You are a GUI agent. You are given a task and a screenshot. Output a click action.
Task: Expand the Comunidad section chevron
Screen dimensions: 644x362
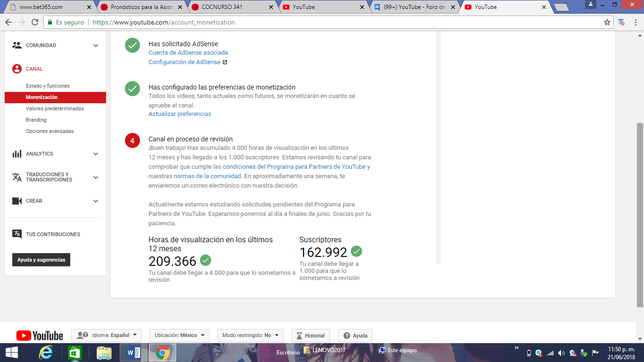pos(96,46)
